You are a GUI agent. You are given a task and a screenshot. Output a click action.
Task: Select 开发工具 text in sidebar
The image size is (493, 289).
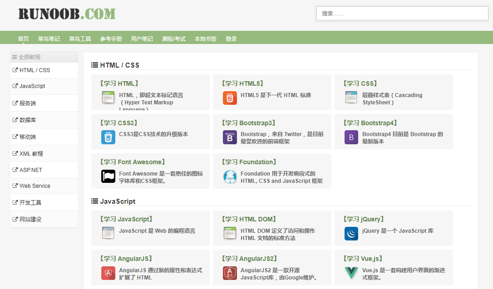click(30, 202)
